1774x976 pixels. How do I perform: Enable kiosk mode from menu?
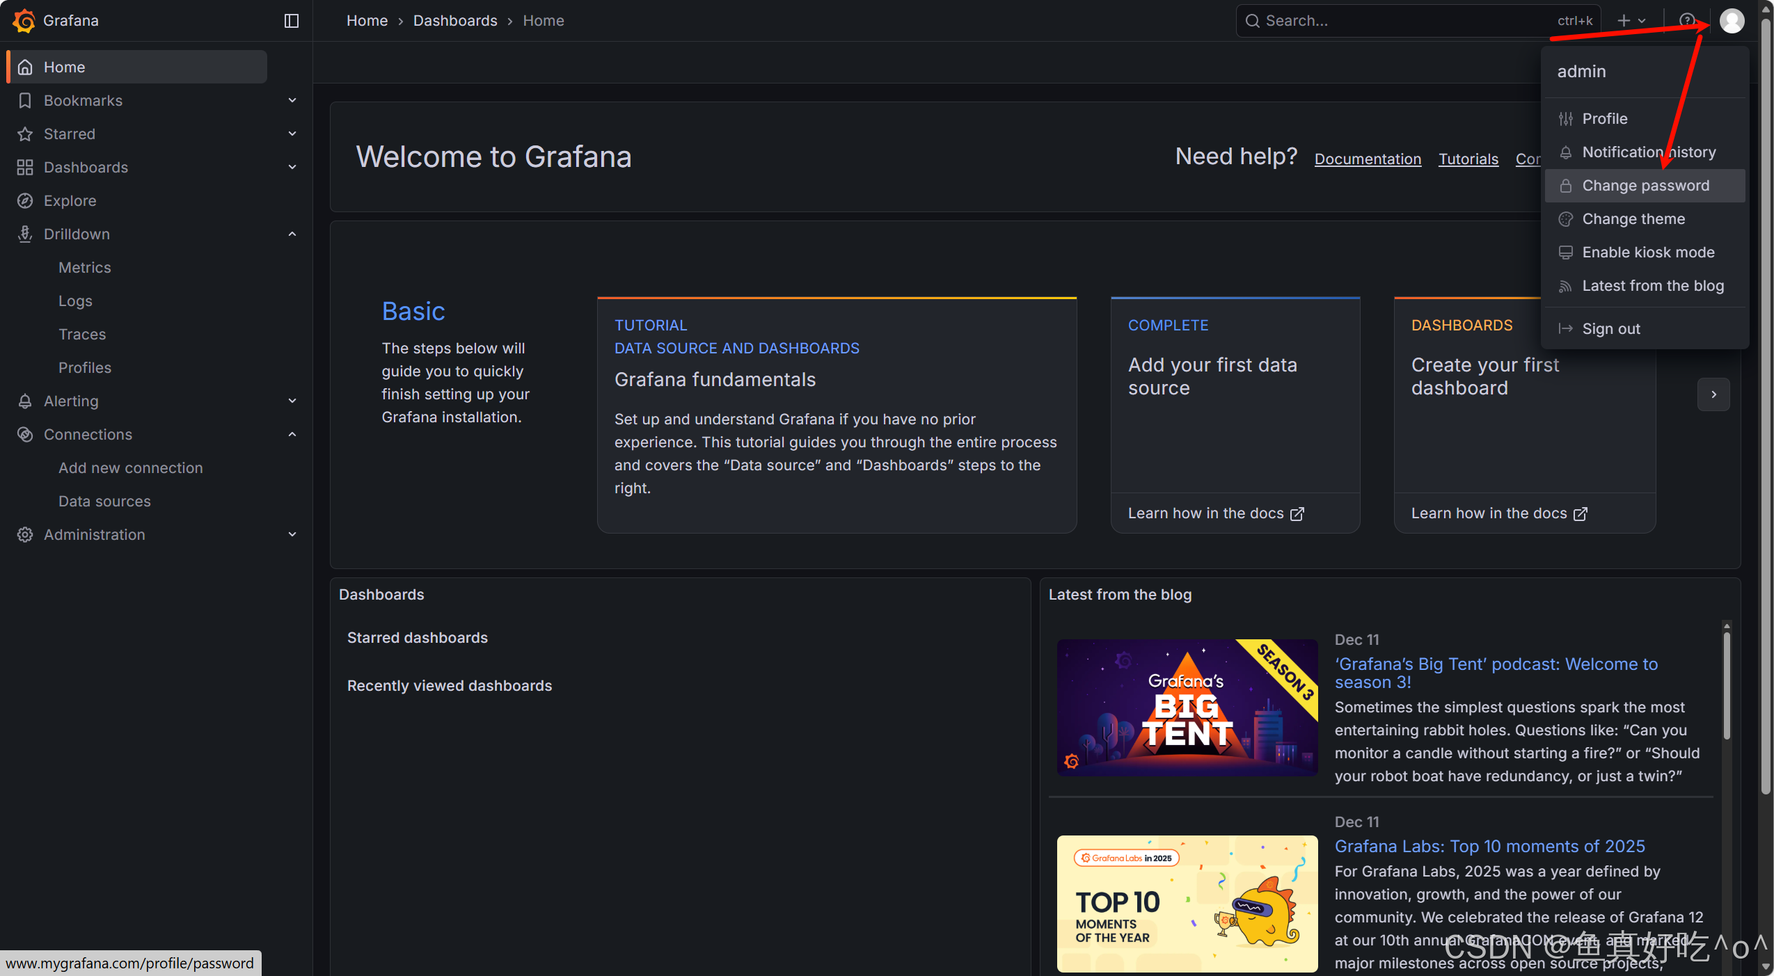pyautogui.click(x=1647, y=252)
